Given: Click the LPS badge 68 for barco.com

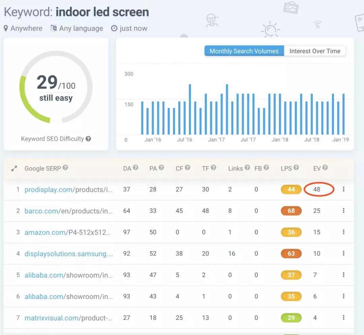Looking at the screenshot, I should 291,211.
